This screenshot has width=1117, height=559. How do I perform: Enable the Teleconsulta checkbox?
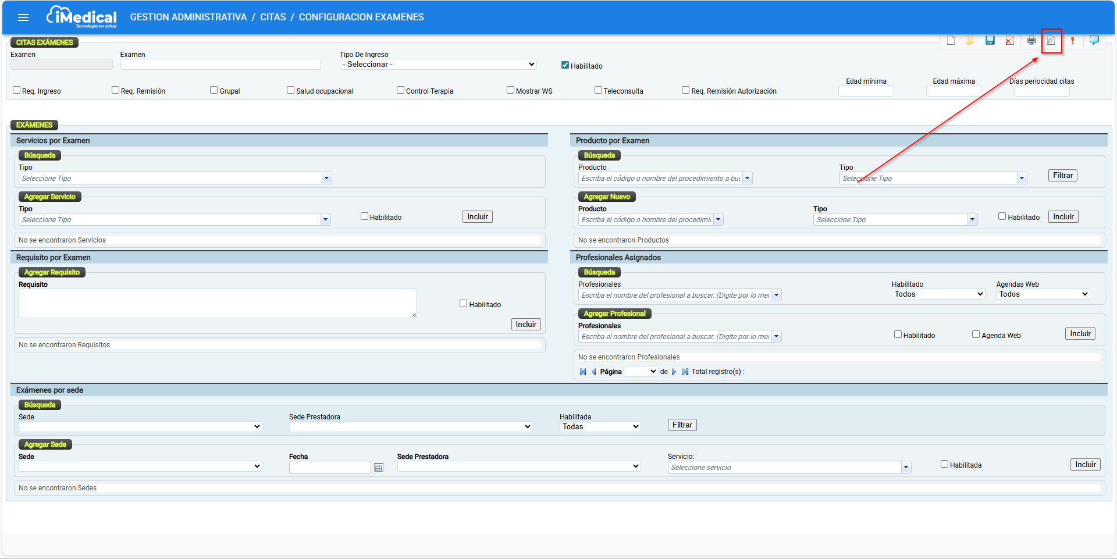point(598,90)
